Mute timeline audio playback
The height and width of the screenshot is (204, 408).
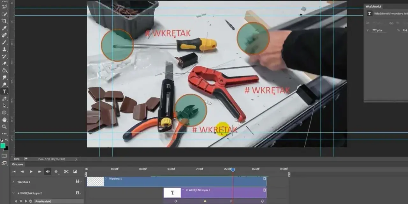point(48,171)
